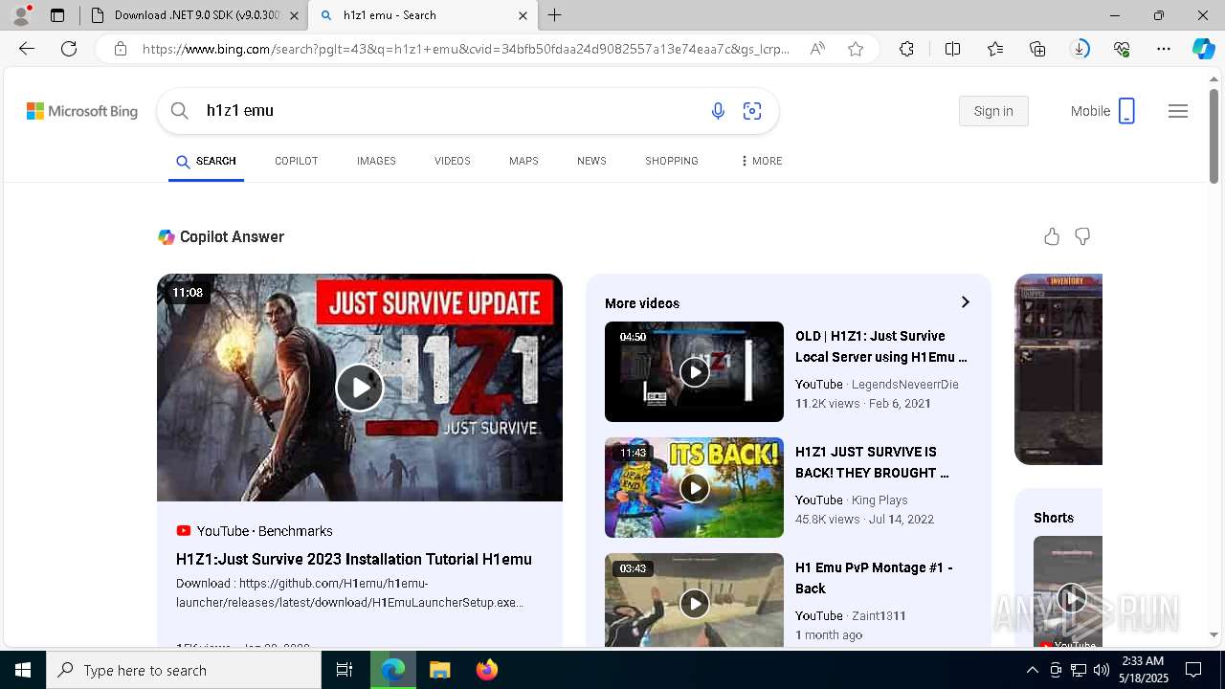
Task: Switch to the SHOPPING tab
Action: [x=671, y=161]
